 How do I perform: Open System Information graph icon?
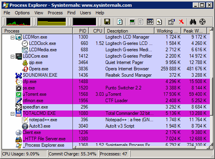coord(132,22)
